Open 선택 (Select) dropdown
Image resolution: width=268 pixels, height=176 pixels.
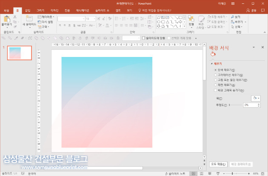click(x=237, y=27)
